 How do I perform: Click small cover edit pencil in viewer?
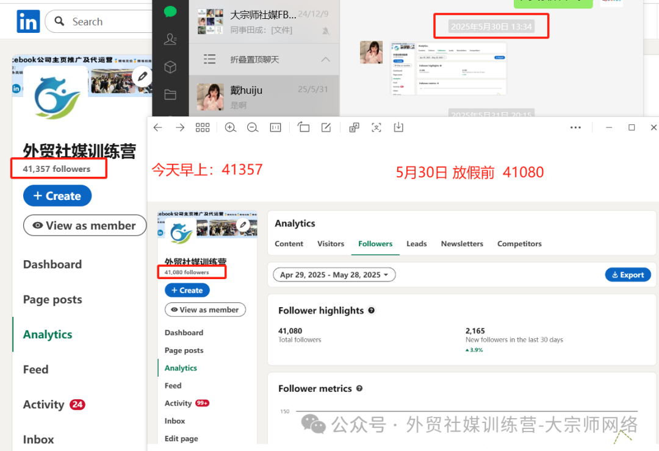(x=243, y=224)
